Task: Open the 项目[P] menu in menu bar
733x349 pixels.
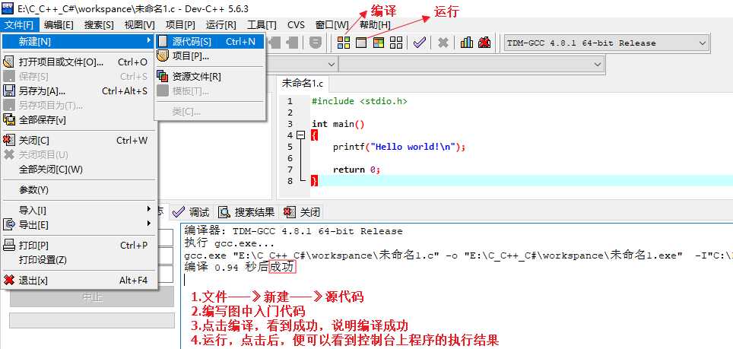Action: (x=180, y=25)
